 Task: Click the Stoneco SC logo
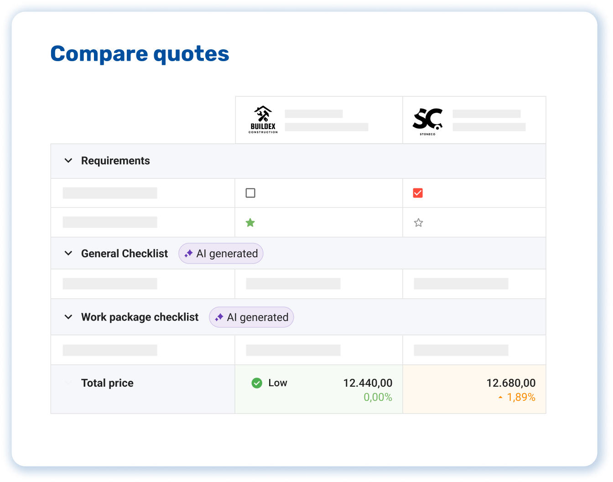[427, 120]
